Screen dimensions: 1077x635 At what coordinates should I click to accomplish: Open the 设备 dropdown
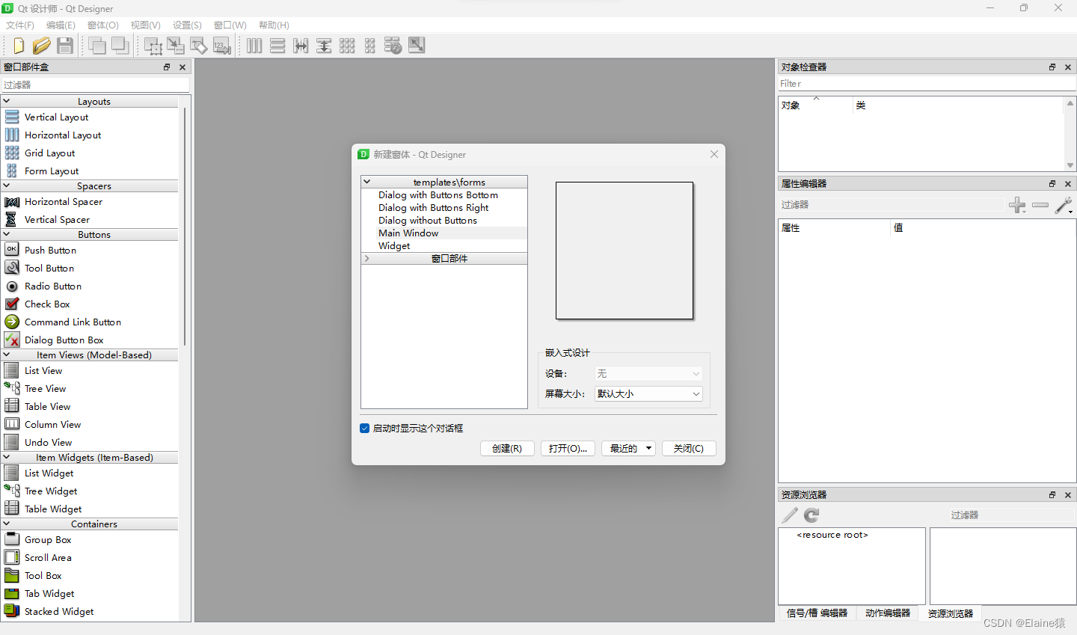(x=648, y=373)
